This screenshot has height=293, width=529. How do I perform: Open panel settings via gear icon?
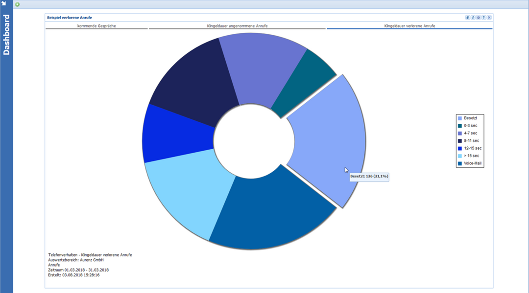coord(478,18)
